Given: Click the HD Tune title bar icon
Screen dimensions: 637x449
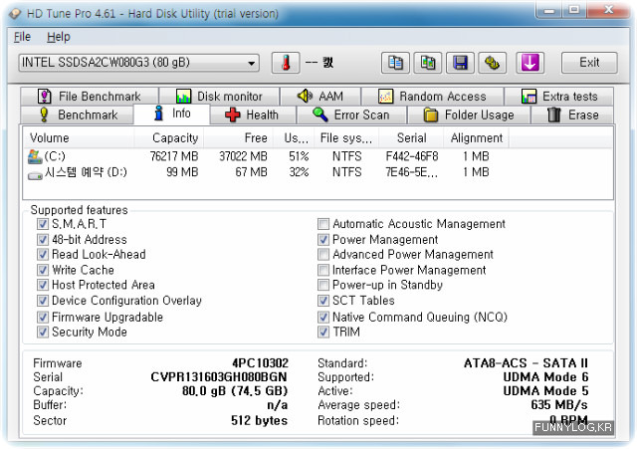Looking at the screenshot, I should (15, 13).
